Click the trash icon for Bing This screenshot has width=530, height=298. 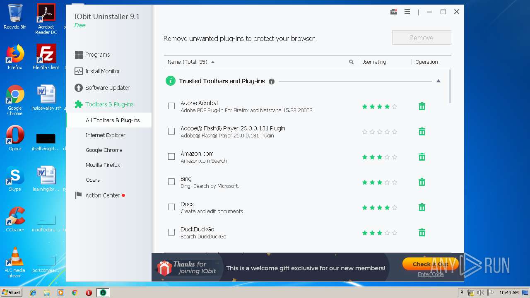point(422,182)
